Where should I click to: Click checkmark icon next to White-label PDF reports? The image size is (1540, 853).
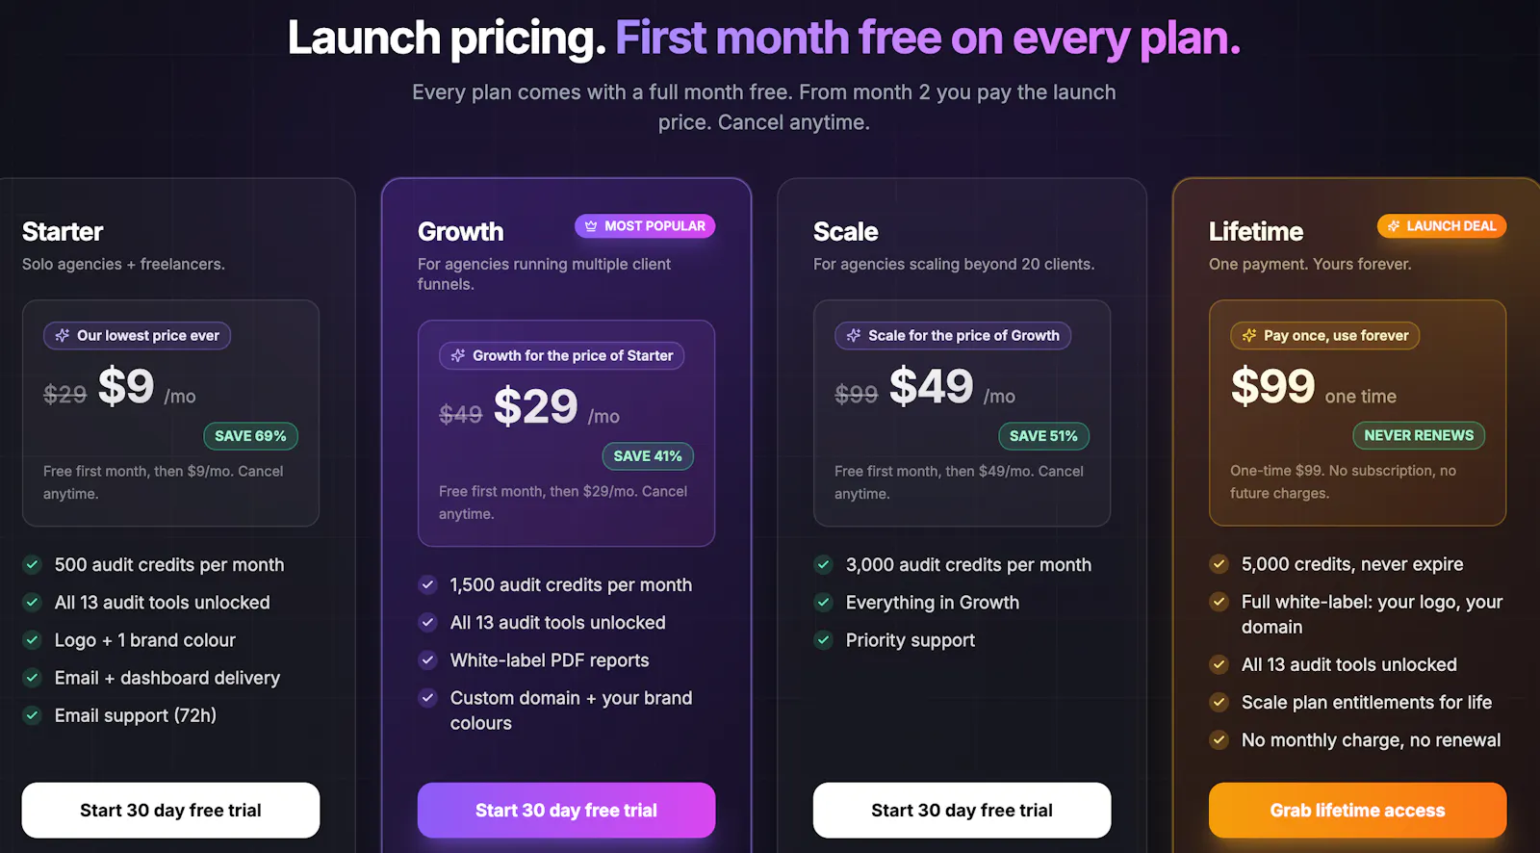(428, 660)
